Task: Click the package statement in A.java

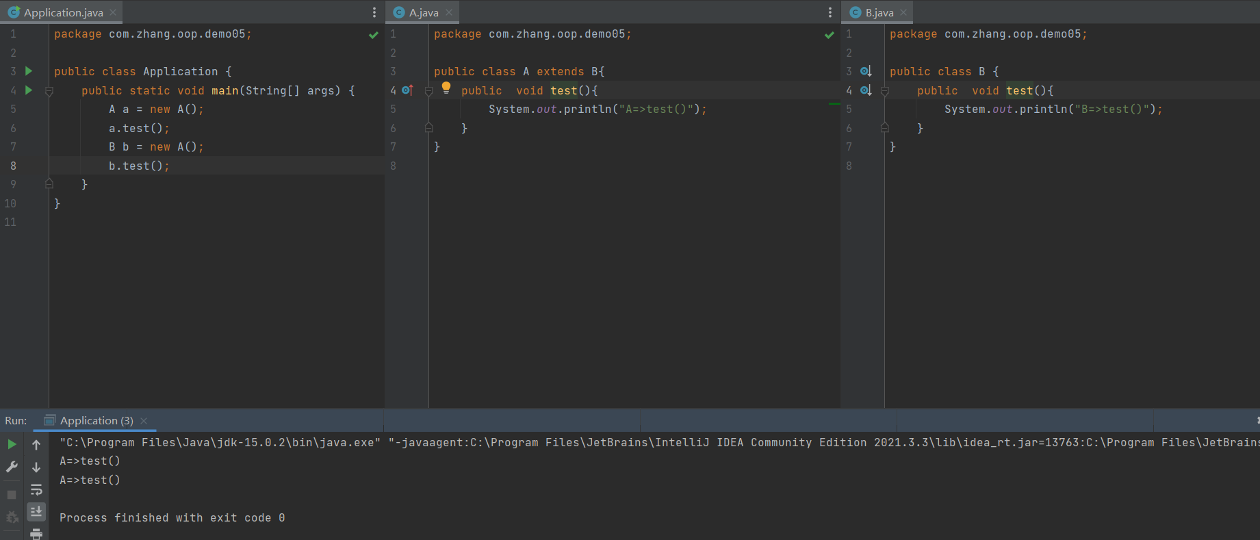Action: pyautogui.click(x=532, y=34)
